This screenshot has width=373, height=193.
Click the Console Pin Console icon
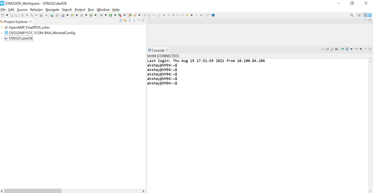pos(342,49)
